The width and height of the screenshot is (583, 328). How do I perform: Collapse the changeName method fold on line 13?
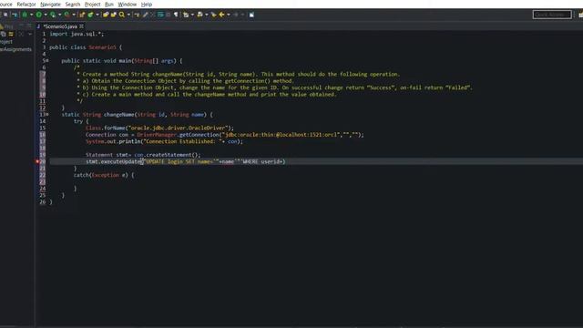[x=47, y=115]
